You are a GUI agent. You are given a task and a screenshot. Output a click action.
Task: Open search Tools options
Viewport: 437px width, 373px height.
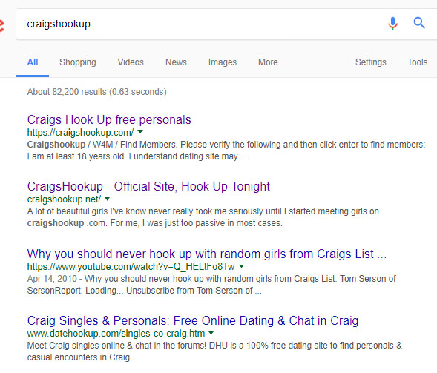pyautogui.click(x=418, y=62)
